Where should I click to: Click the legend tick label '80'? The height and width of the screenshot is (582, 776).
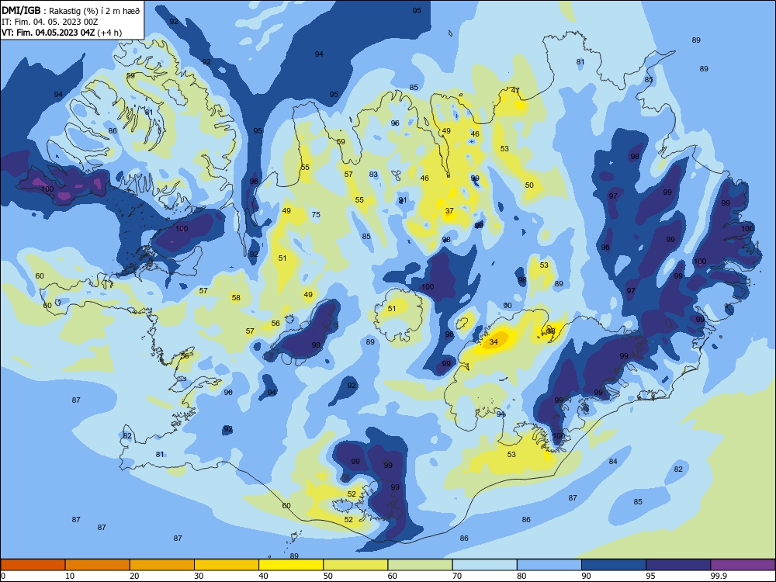(x=521, y=576)
